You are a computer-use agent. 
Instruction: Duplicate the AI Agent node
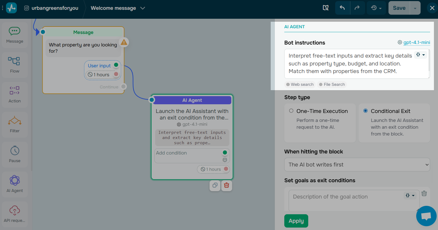pos(215,185)
